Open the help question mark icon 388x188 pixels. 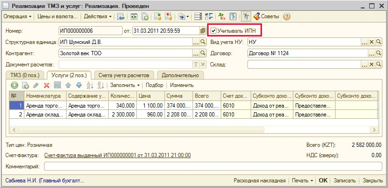tap(287, 16)
